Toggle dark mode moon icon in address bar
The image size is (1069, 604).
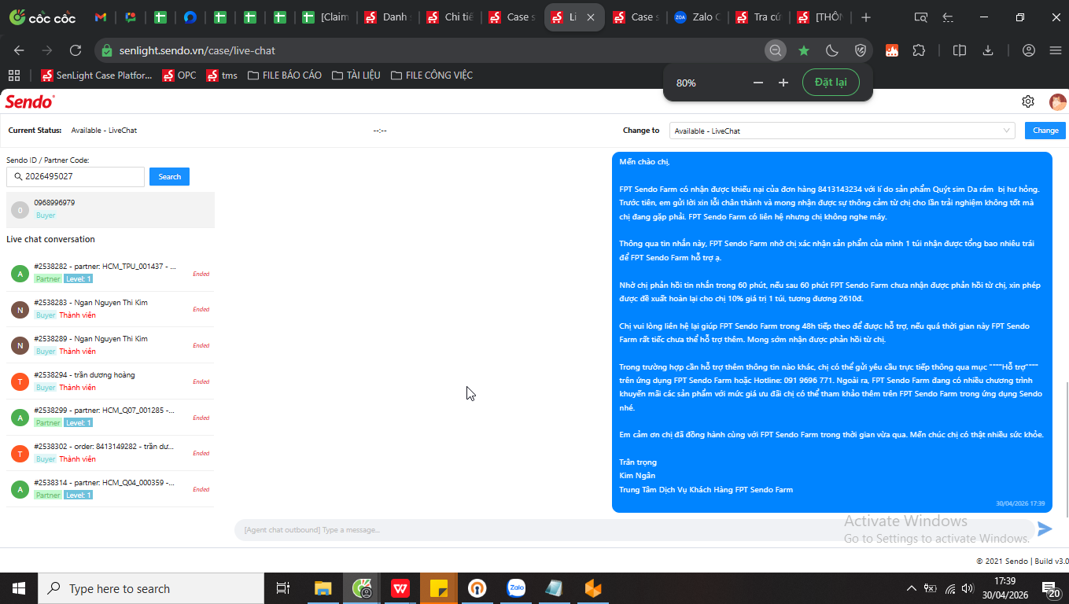(832, 50)
